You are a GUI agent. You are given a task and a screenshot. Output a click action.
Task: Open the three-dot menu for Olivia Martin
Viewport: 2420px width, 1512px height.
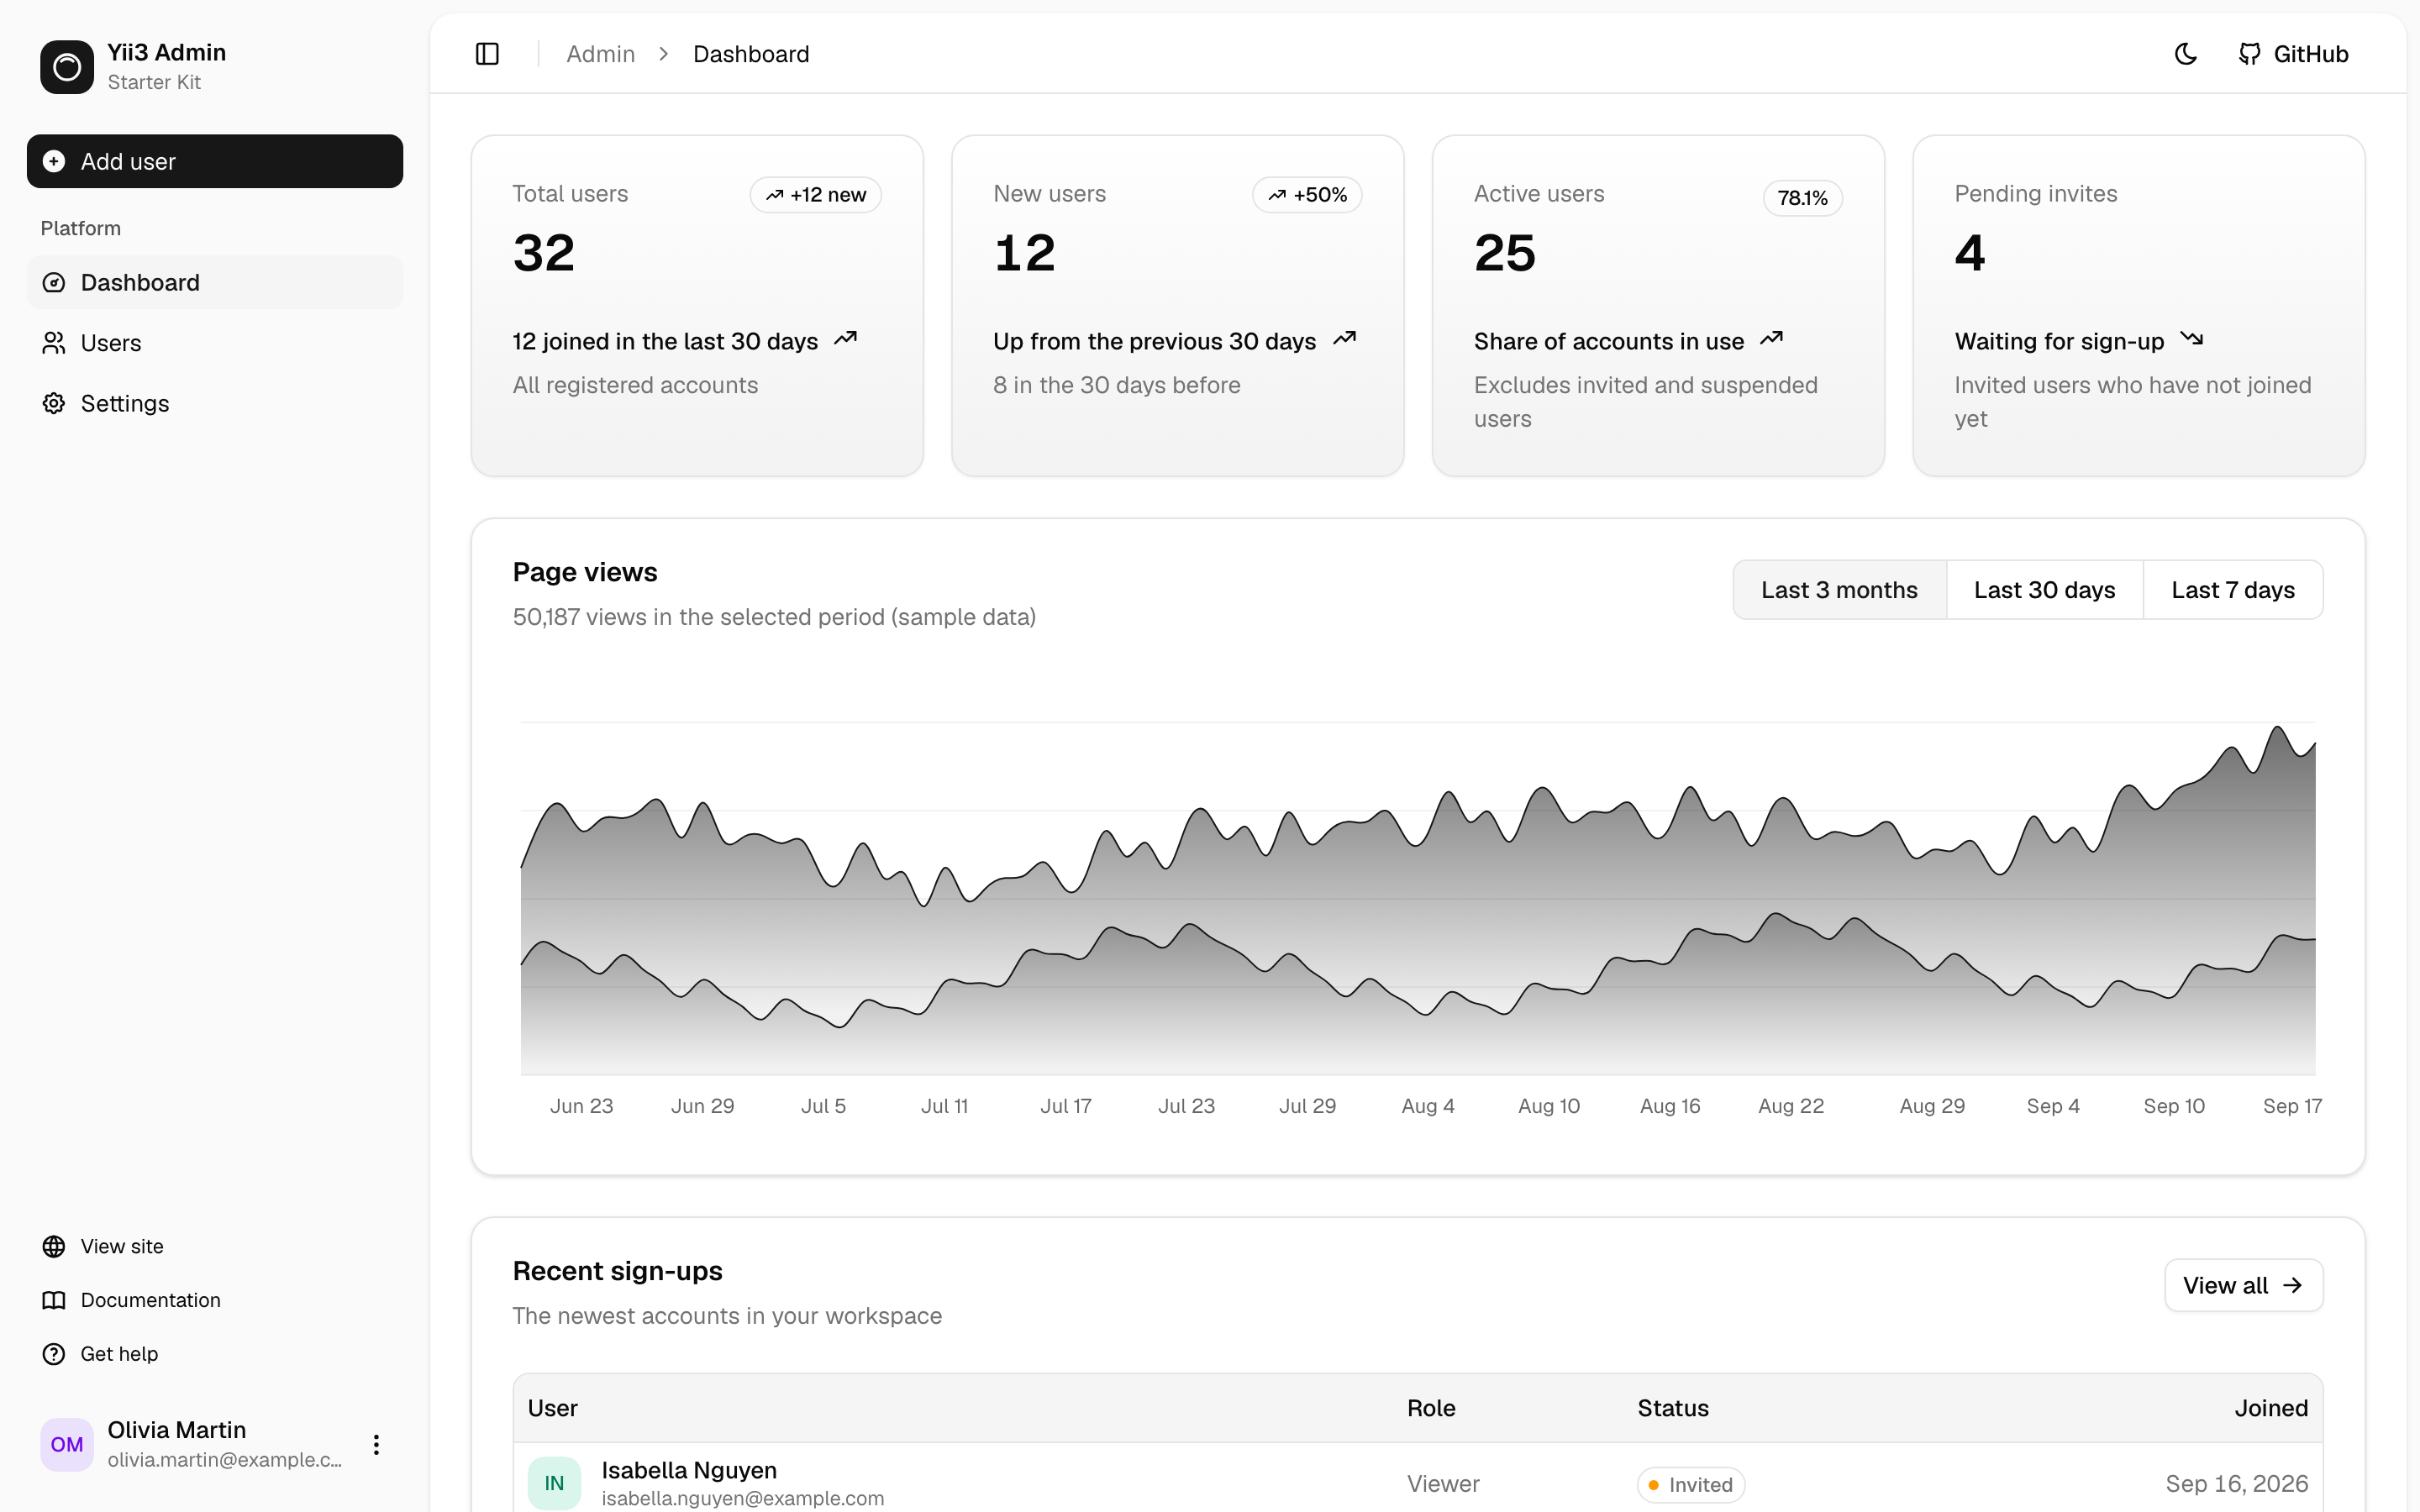point(376,1444)
